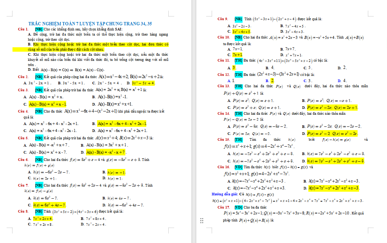
Task: Select the 'Câu 14.' question label
Action: tap(223, 114)
